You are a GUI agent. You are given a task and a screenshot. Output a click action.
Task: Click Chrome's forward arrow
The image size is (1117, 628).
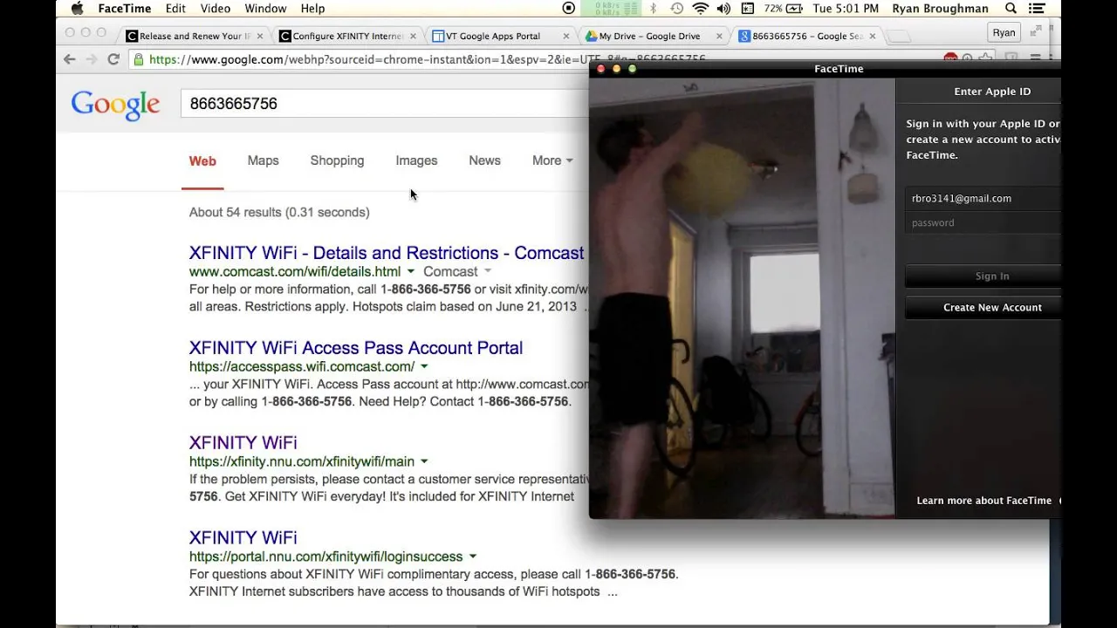click(x=91, y=59)
